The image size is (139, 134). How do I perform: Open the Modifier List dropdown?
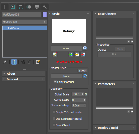point(25,22)
